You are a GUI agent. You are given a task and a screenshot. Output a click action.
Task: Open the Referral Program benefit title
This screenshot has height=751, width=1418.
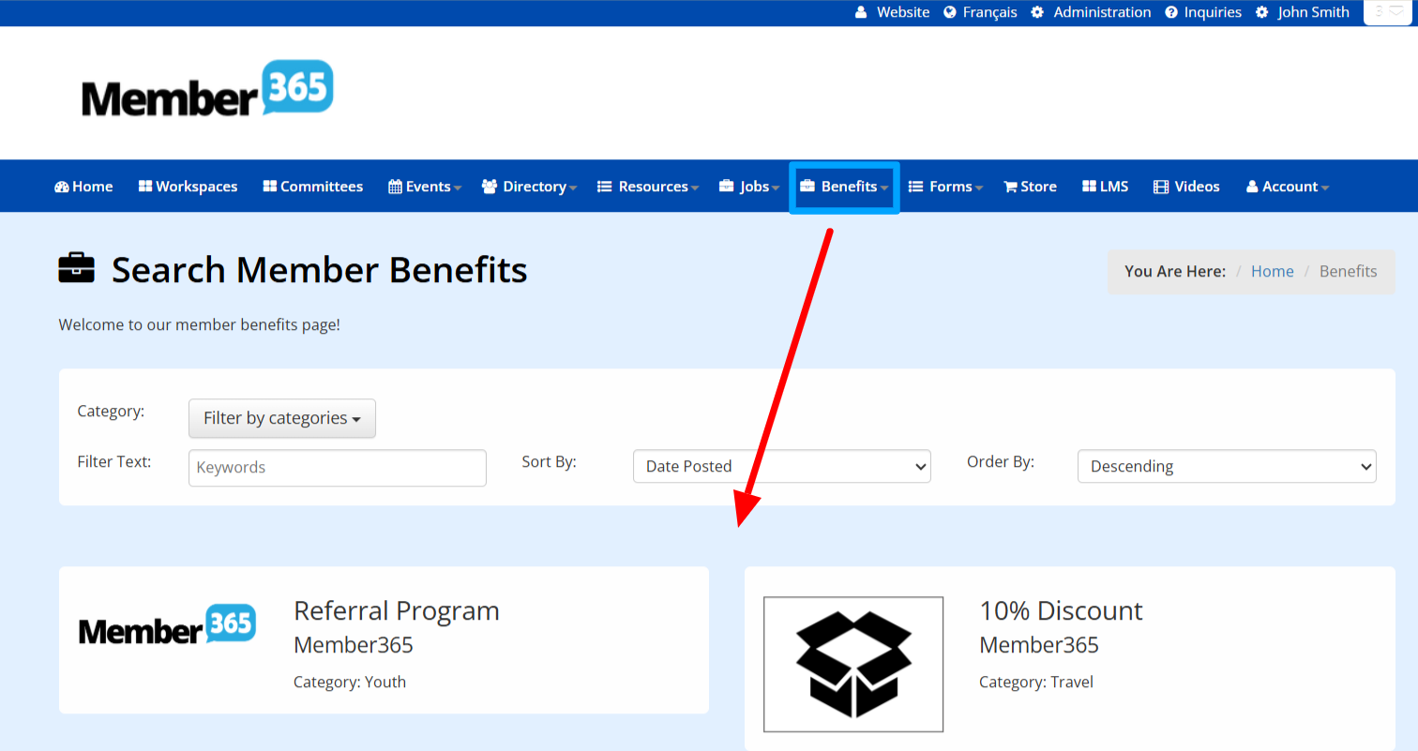(x=396, y=610)
